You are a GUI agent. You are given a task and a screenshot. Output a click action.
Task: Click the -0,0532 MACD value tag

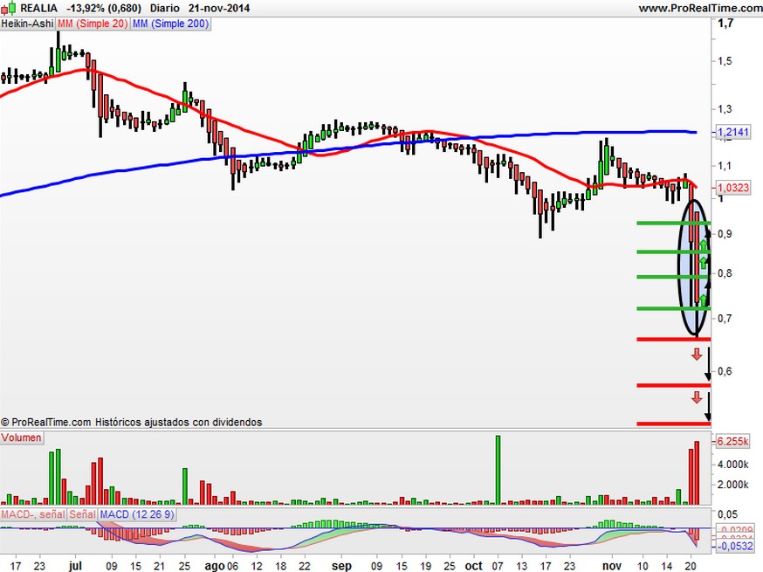[735, 546]
